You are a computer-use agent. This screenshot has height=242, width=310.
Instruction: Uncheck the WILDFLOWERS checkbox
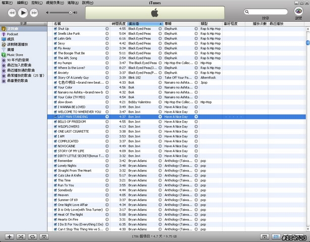coord(56,127)
